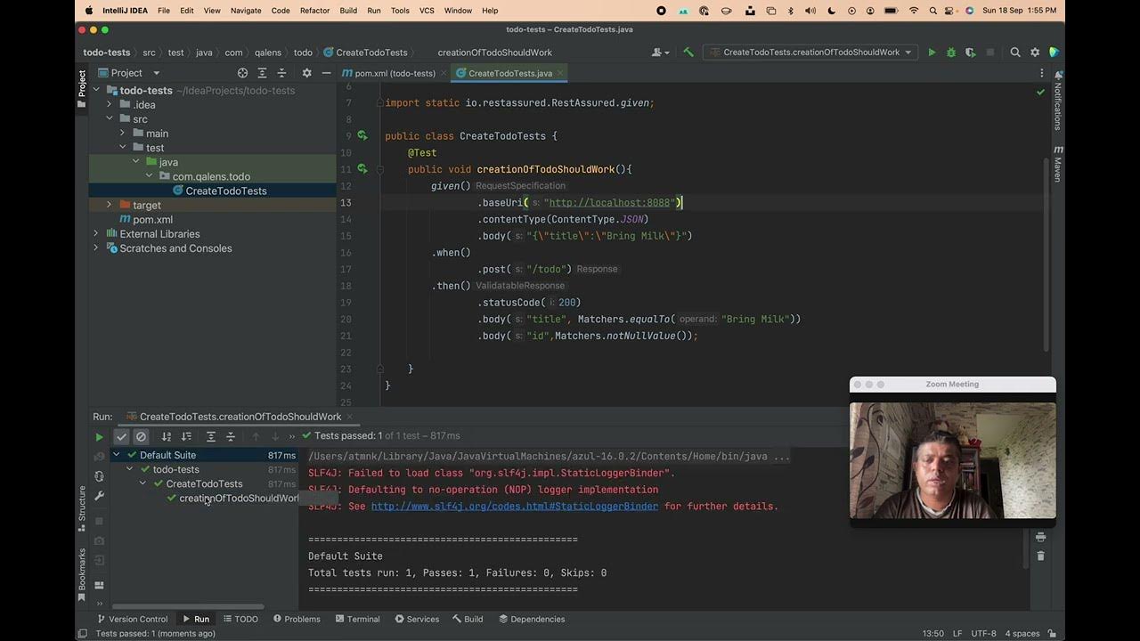
Task: Sort tests alphabetically in Run toolbar
Action: 167,436
